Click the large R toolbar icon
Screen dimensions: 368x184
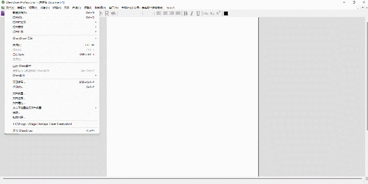[106, 13]
